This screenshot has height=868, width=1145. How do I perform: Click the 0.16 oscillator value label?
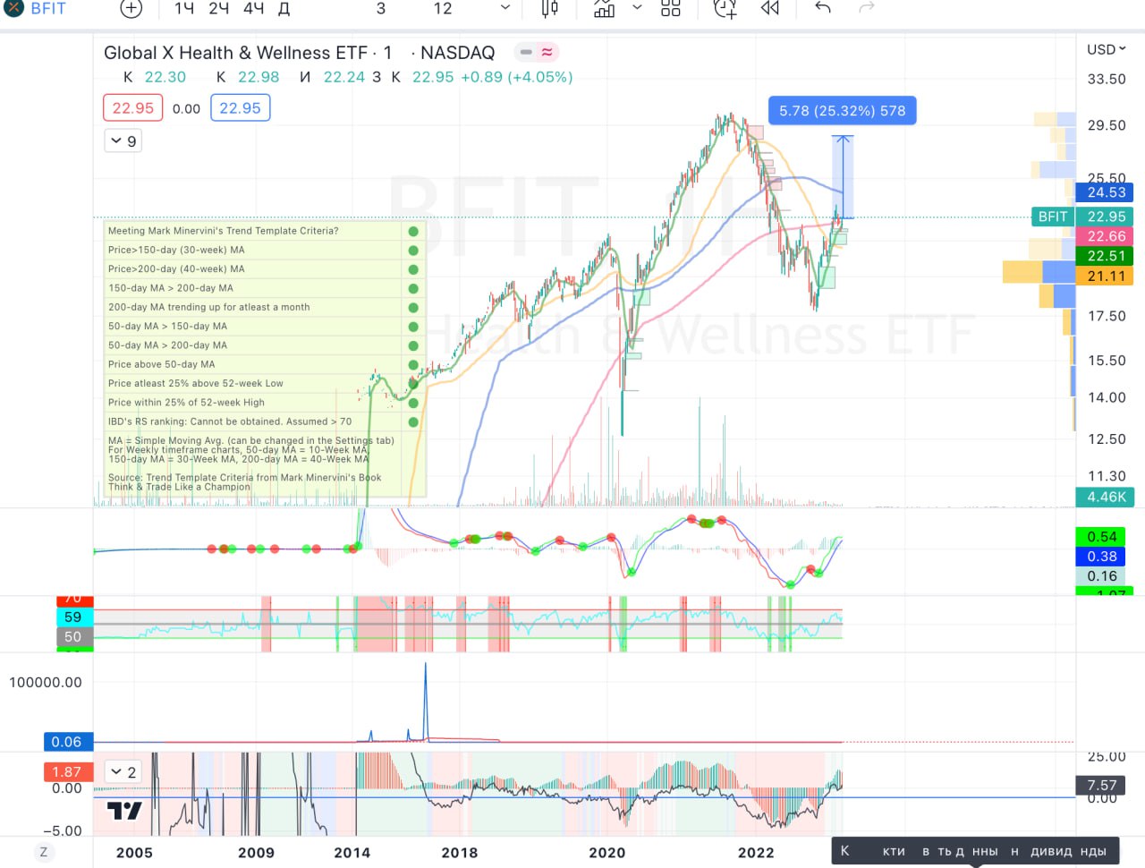1100,576
